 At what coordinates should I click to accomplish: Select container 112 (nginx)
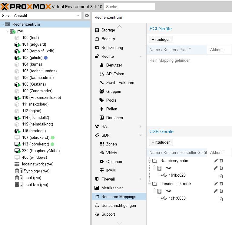45,111
